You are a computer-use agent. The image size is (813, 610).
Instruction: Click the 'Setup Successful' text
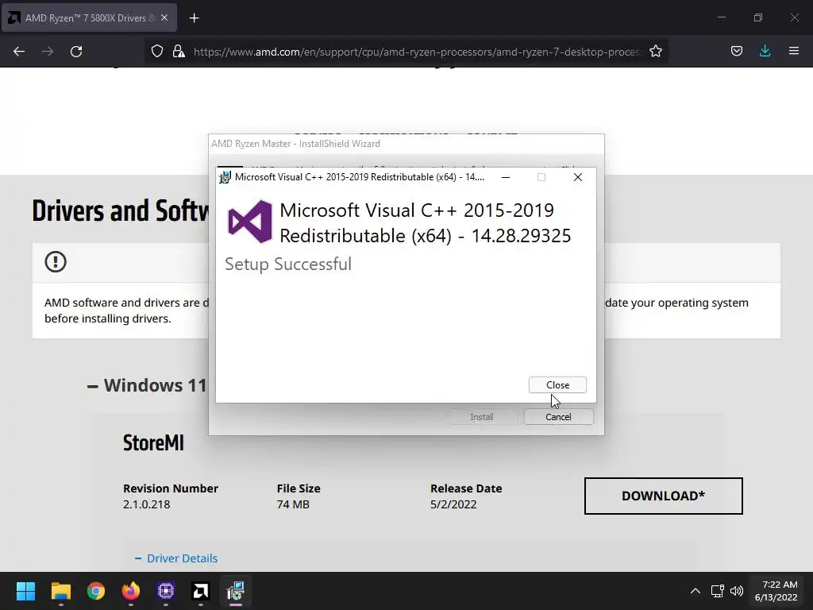[x=288, y=264]
